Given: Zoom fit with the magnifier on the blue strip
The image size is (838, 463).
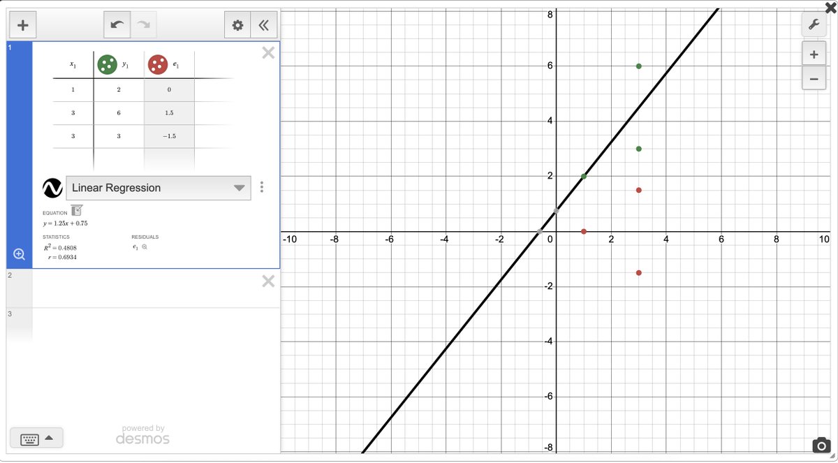Looking at the screenshot, I should (19, 255).
